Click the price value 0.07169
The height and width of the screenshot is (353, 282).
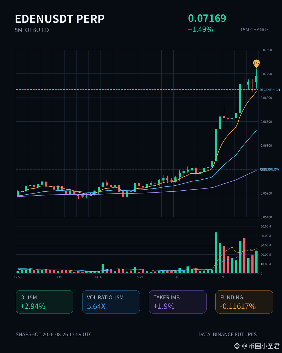(207, 18)
